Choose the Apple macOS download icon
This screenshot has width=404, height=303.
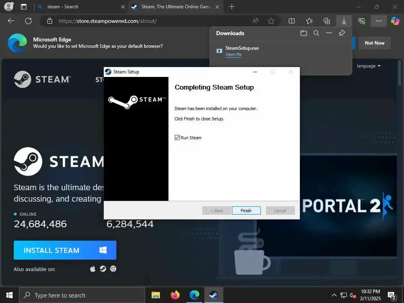point(93,269)
